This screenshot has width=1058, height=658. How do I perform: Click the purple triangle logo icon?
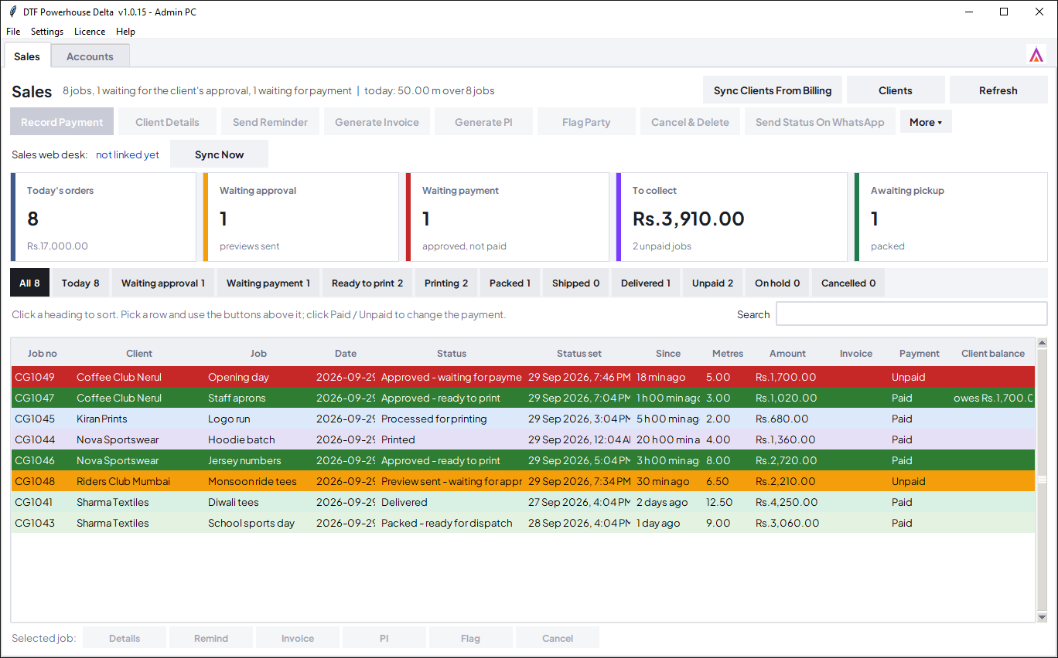[1036, 55]
